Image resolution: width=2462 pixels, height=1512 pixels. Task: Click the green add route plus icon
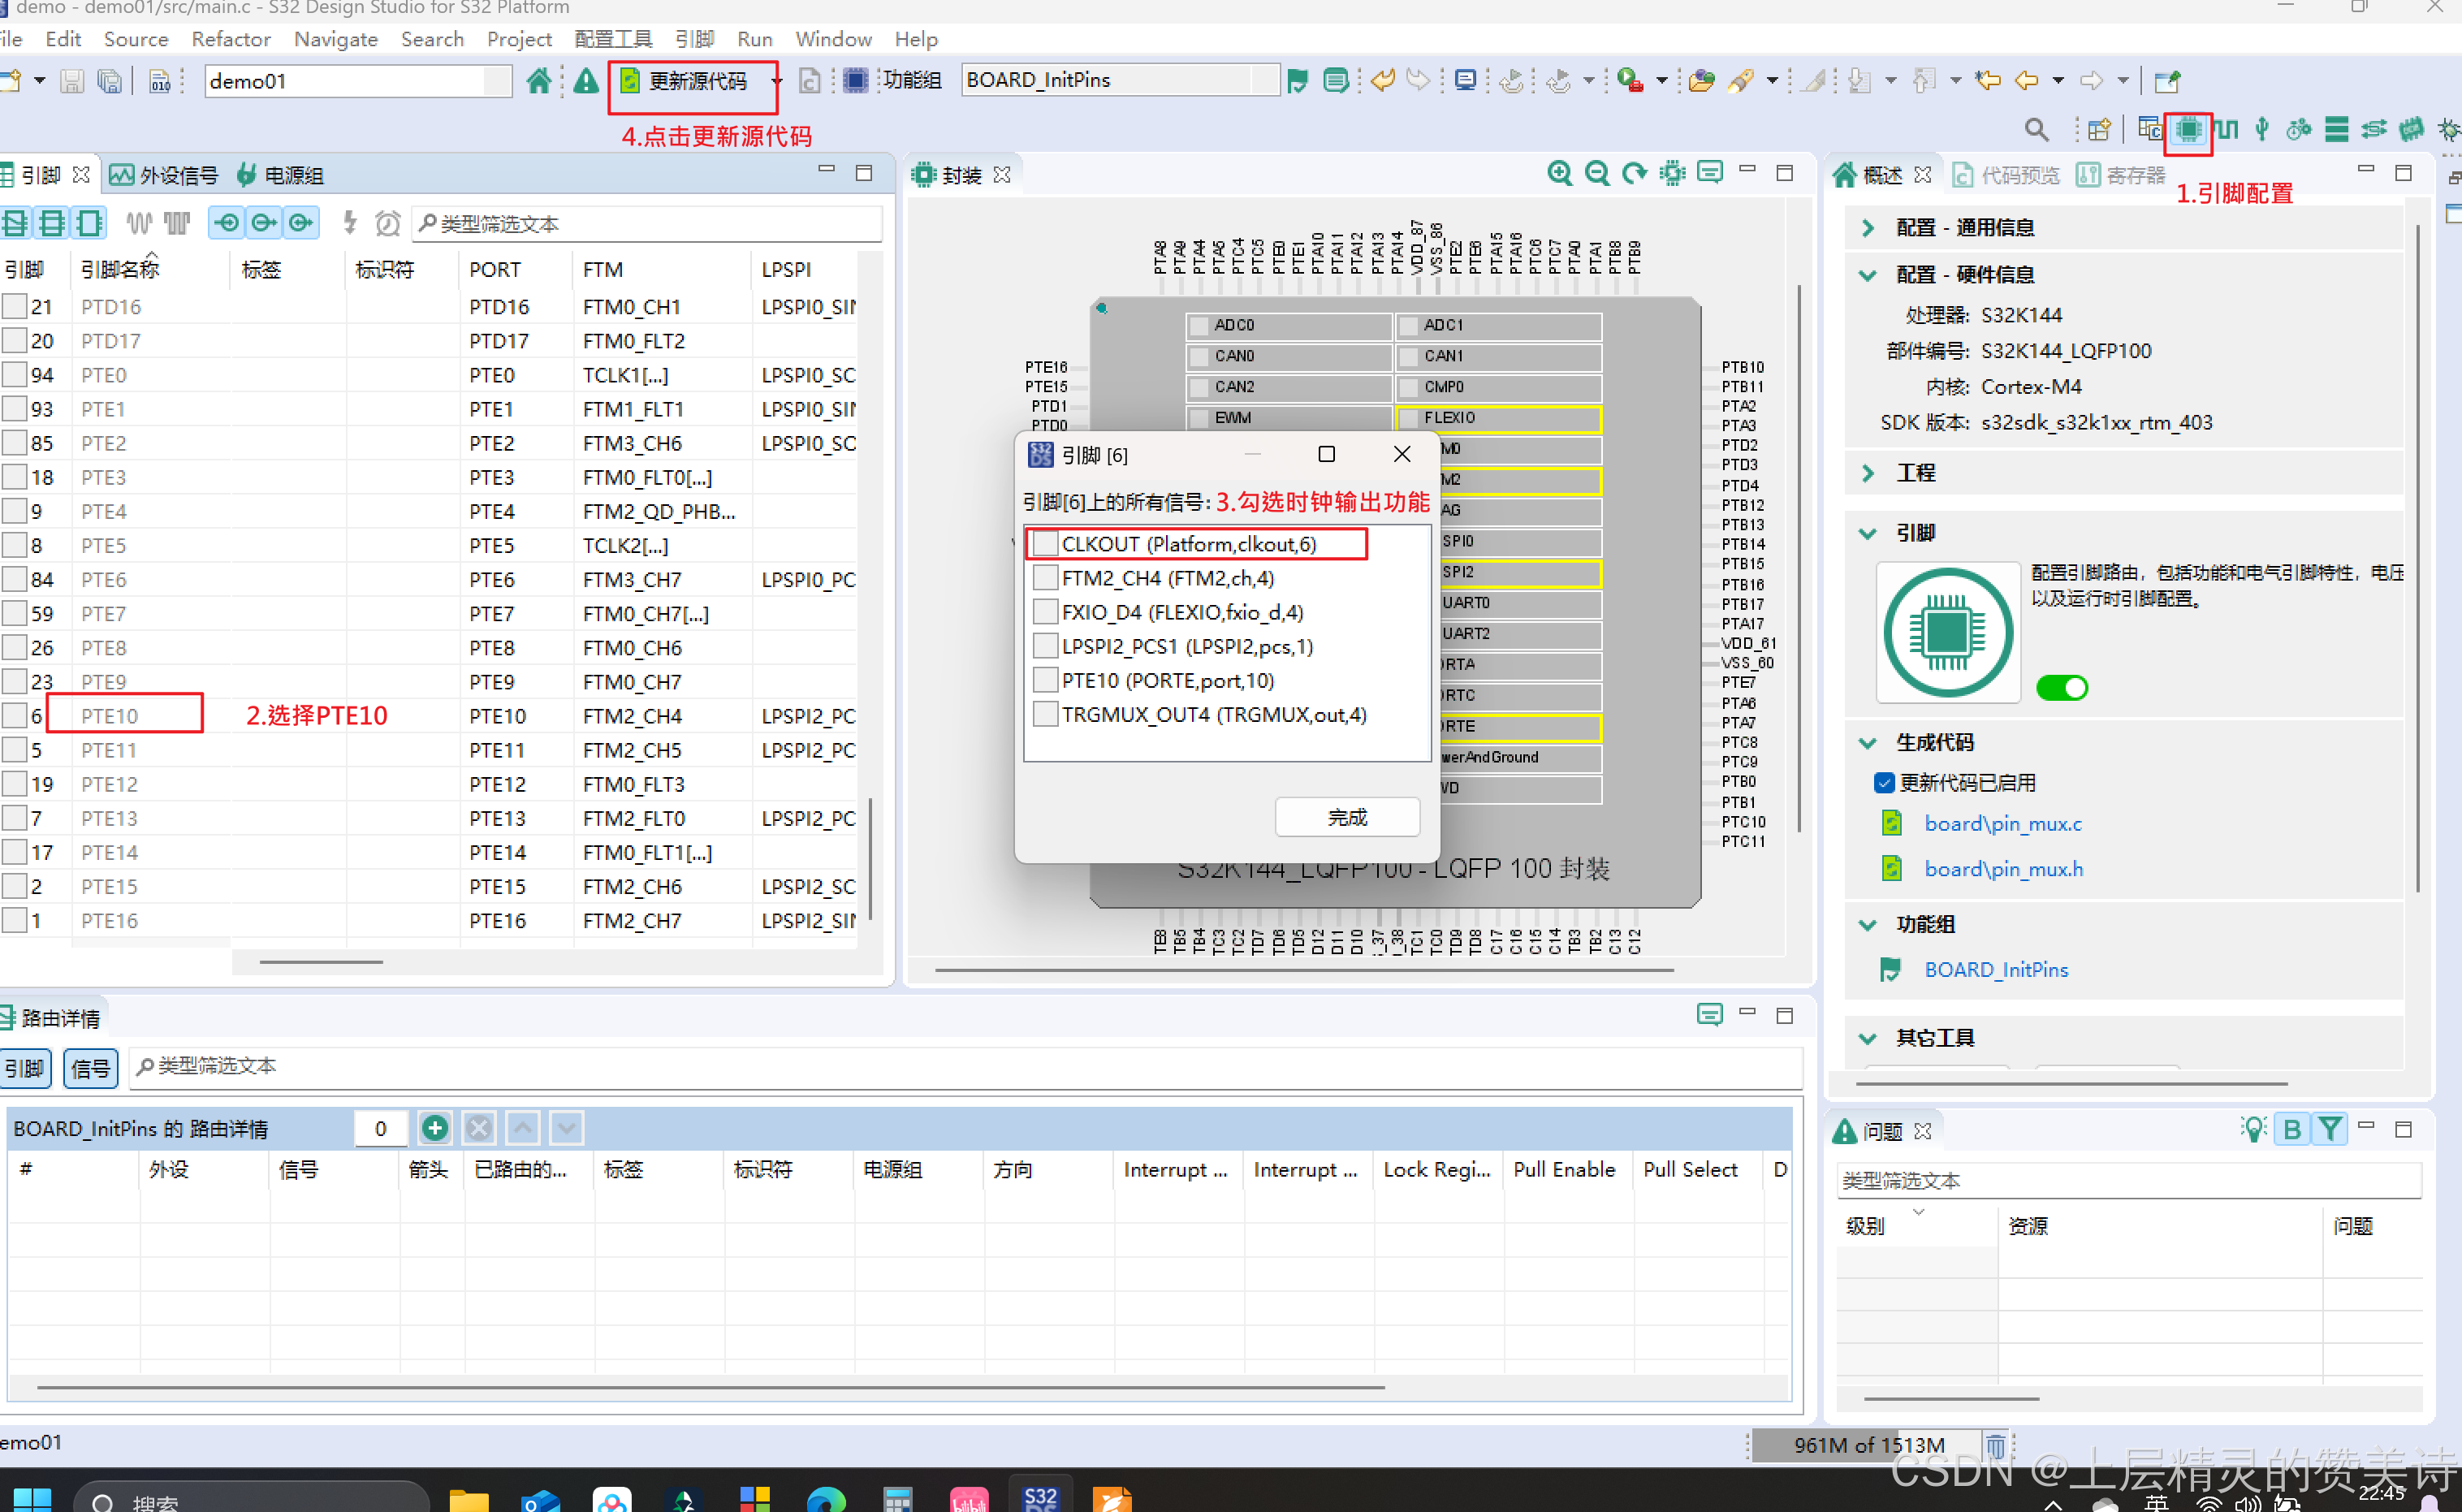[435, 1128]
